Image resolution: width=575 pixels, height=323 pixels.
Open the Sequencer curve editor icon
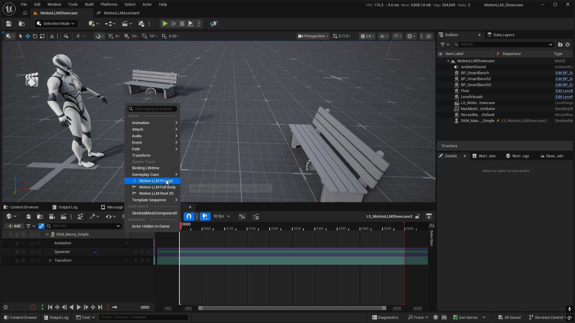coord(242,217)
